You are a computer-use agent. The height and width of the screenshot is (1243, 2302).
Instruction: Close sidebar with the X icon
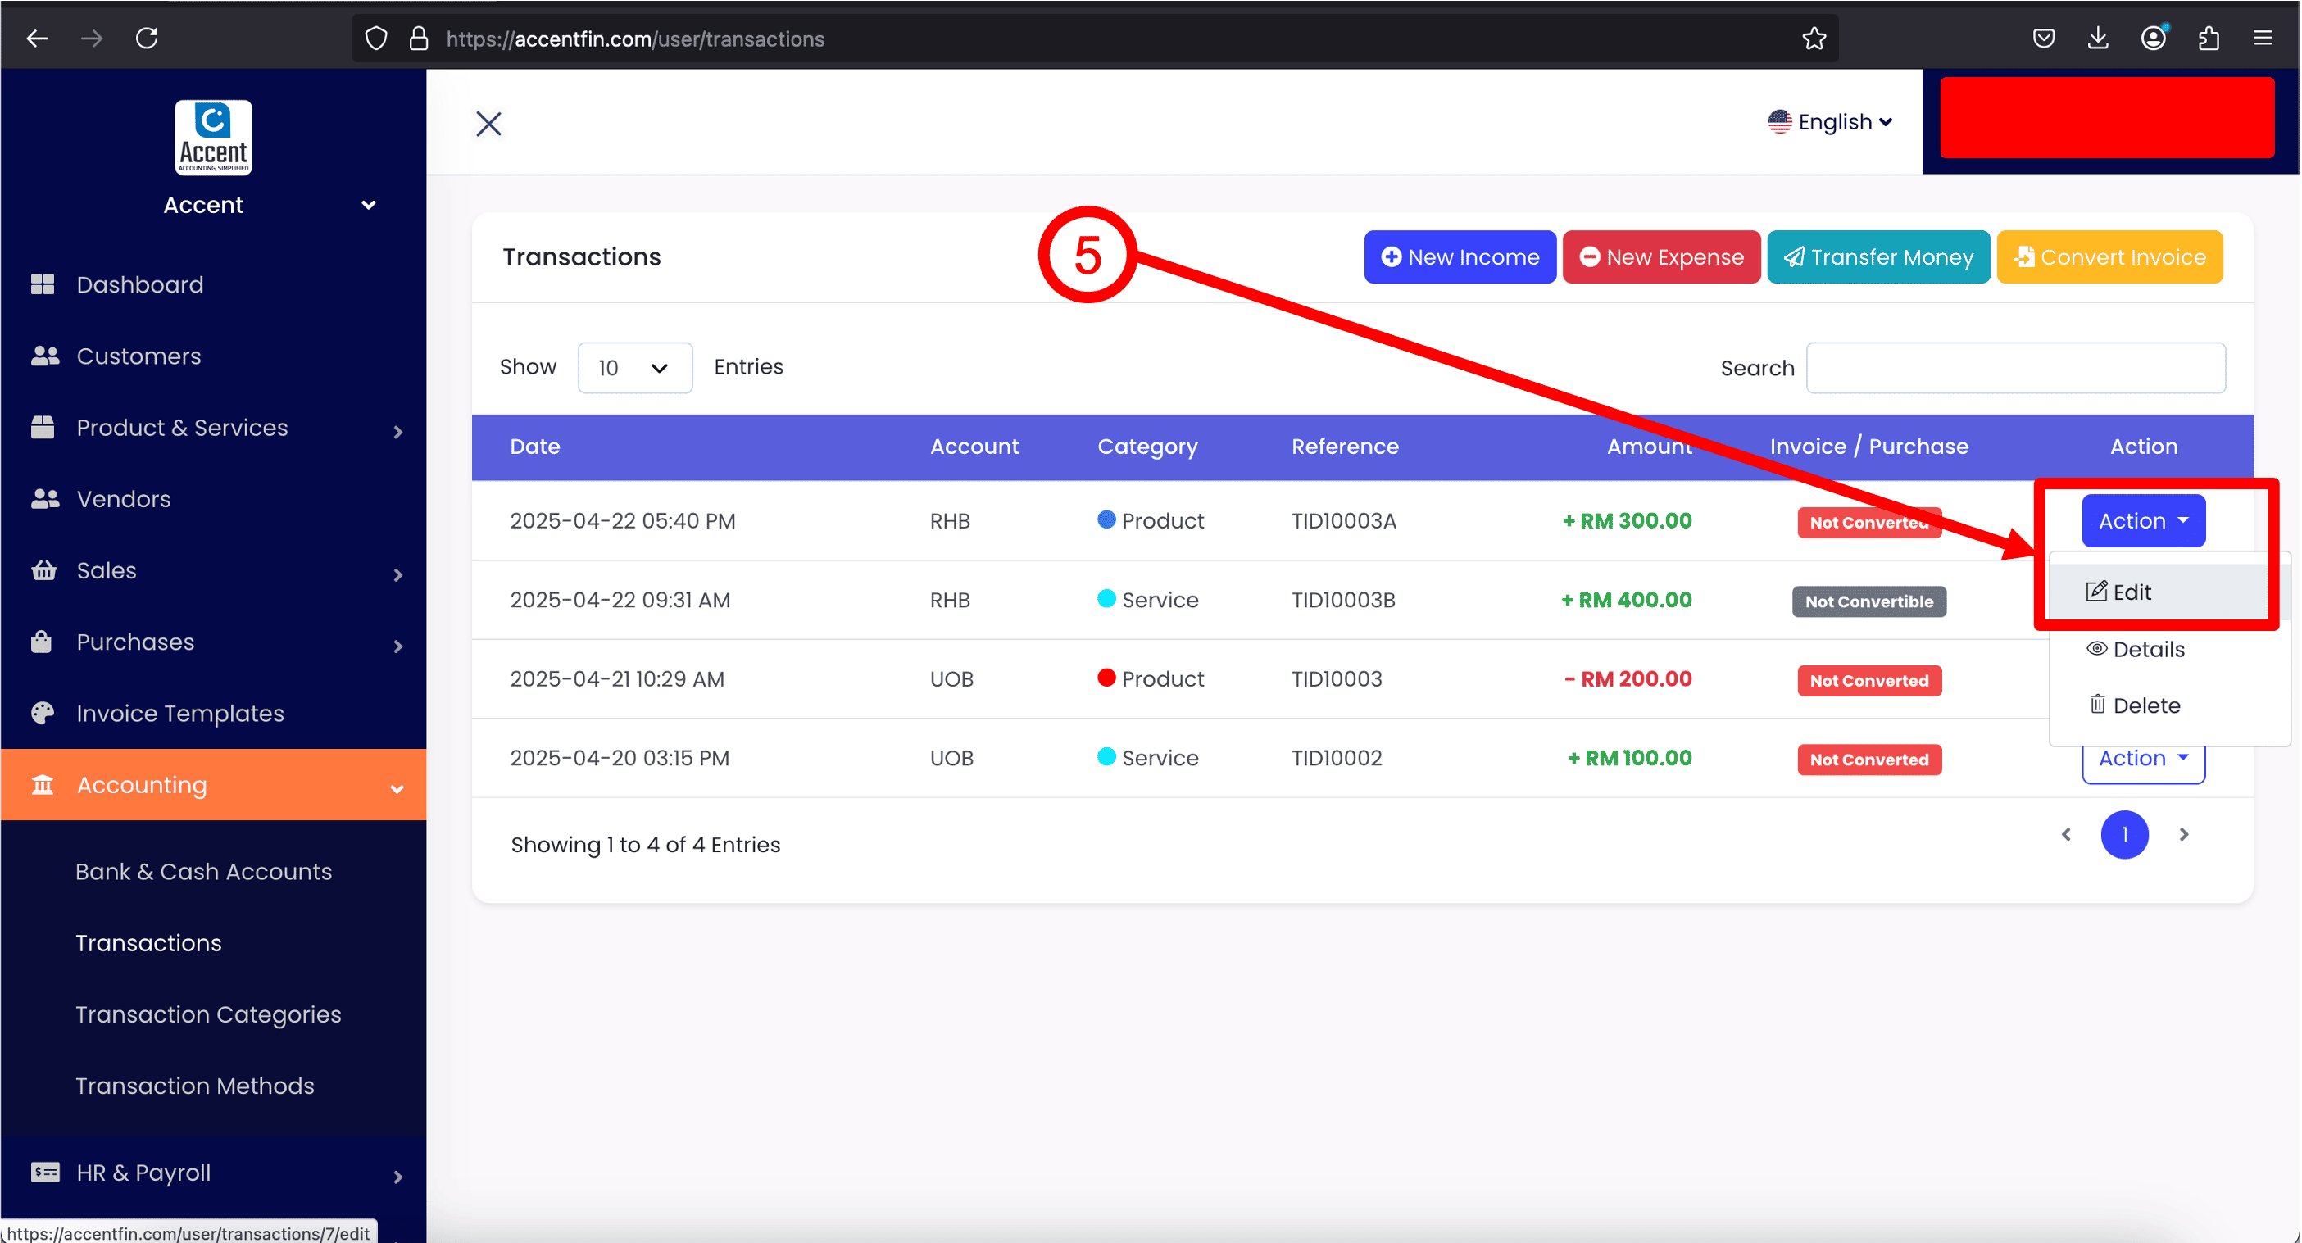[x=488, y=124]
